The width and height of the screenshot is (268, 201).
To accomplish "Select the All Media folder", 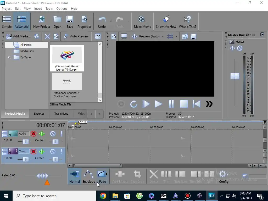I will 26,45.
